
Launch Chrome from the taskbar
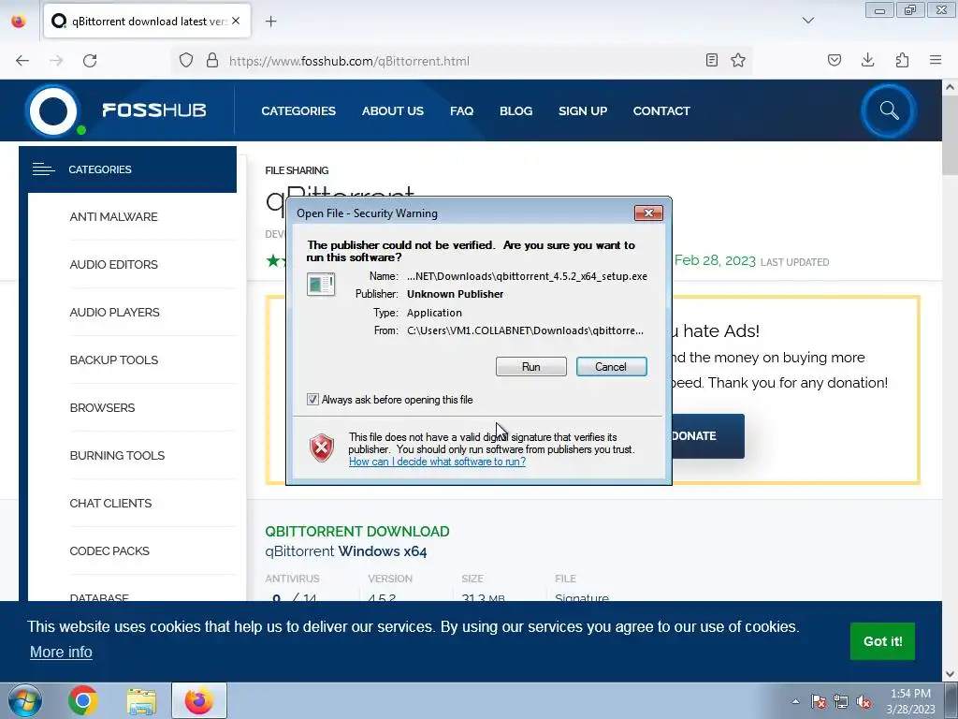point(83,700)
